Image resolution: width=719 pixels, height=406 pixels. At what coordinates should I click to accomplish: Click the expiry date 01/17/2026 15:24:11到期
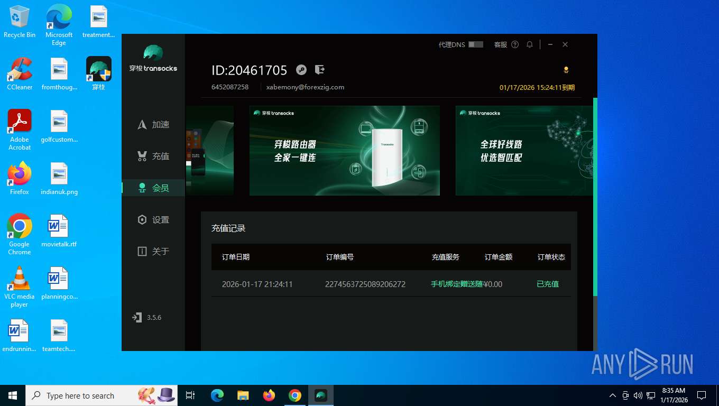[x=537, y=87]
